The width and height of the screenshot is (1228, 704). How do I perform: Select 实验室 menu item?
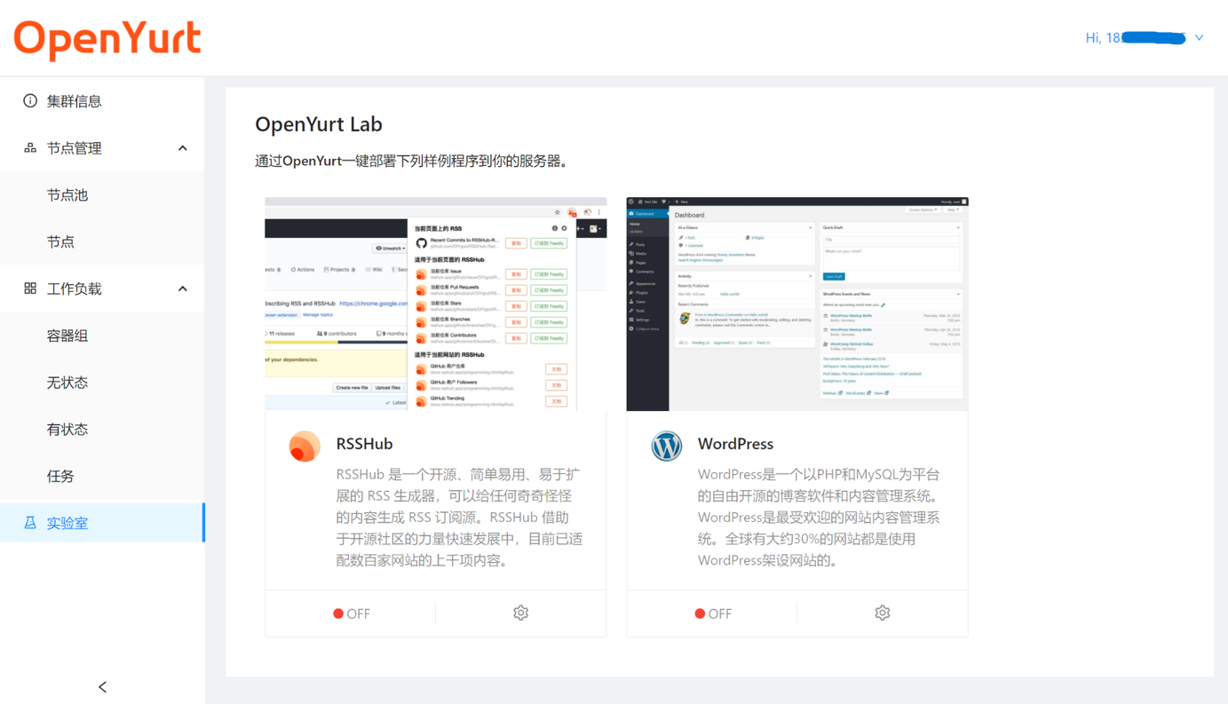pyautogui.click(x=102, y=523)
